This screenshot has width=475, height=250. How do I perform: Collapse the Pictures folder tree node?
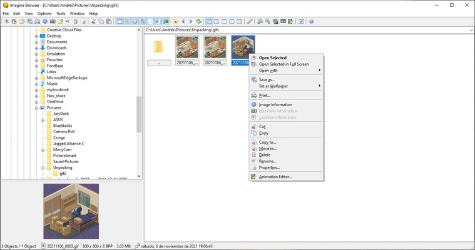[37, 107]
